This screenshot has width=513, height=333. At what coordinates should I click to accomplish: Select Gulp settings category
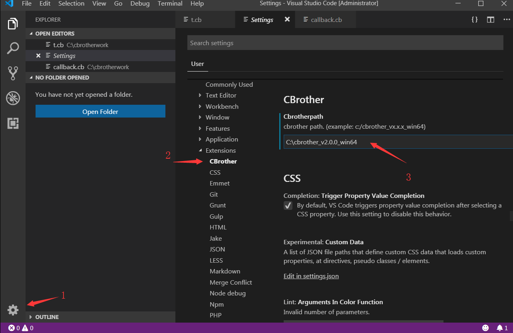click(216, 217)
